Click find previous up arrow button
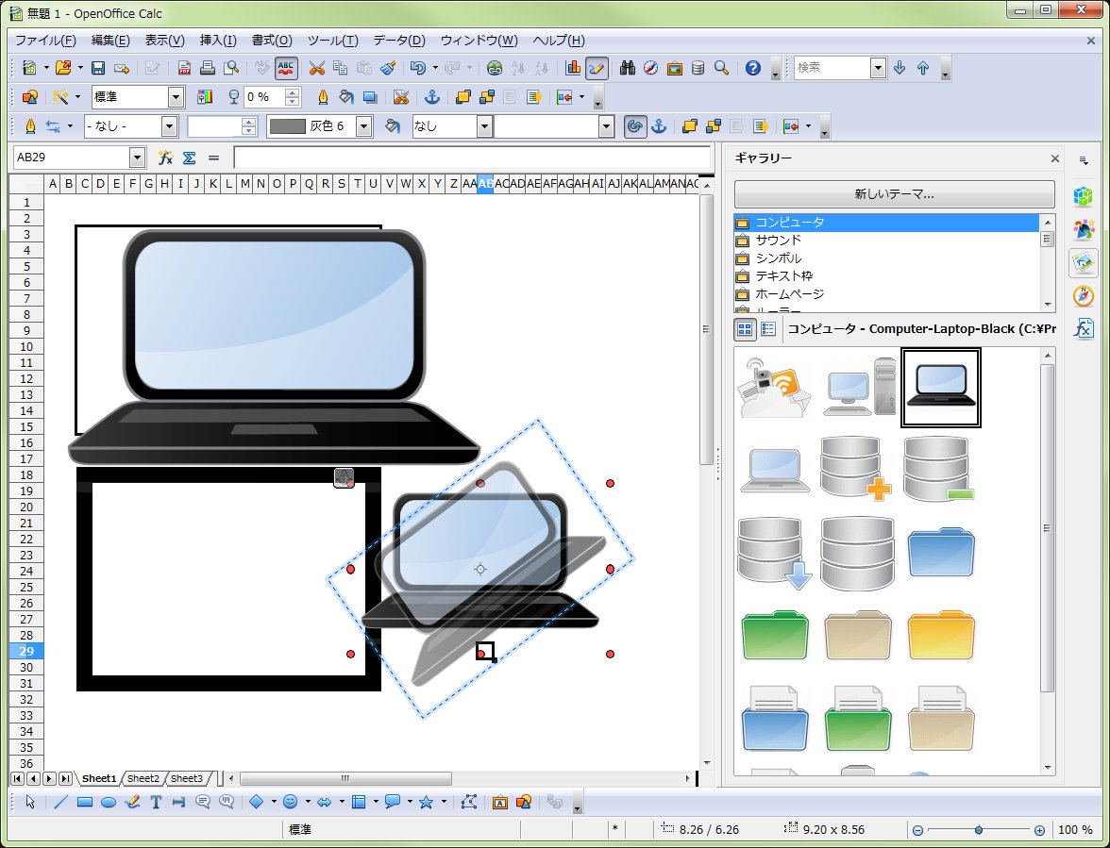1110x848 pixels. [923, 68]
